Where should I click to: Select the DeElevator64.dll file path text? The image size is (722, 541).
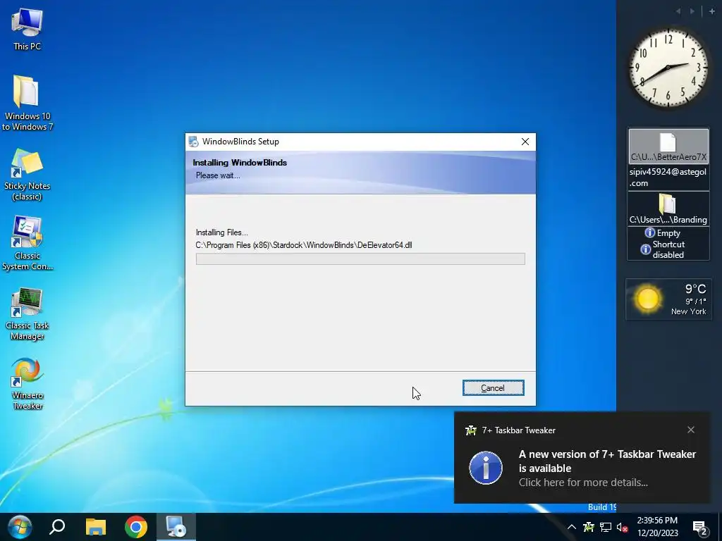coord(304,245)
